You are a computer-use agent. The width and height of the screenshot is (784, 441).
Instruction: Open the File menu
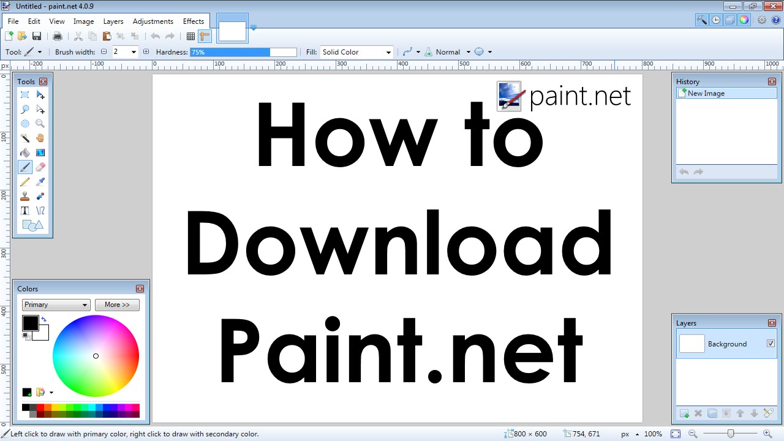[x=13, y=21]
